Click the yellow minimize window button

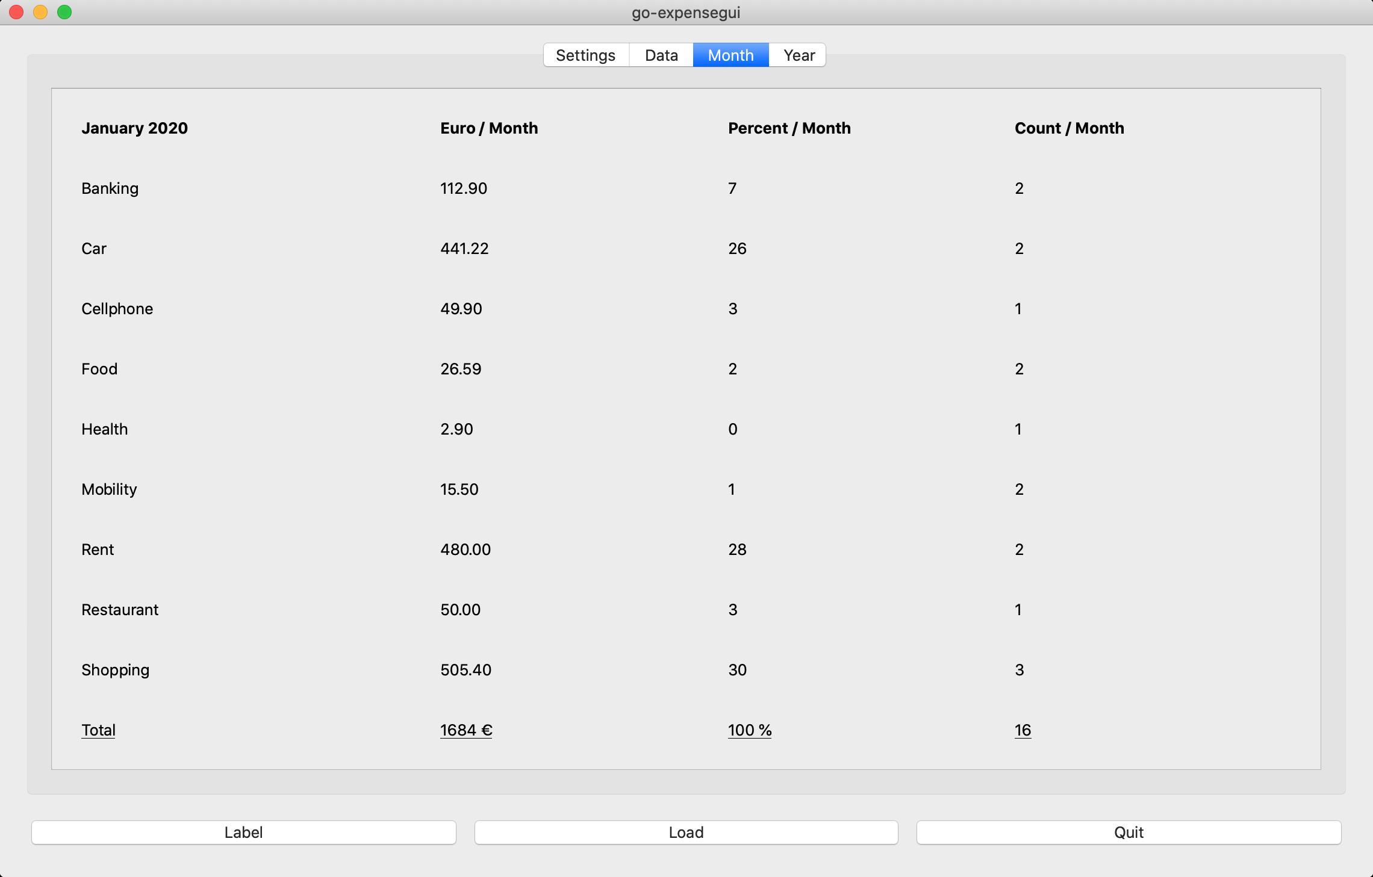click(x=40, y=12)
